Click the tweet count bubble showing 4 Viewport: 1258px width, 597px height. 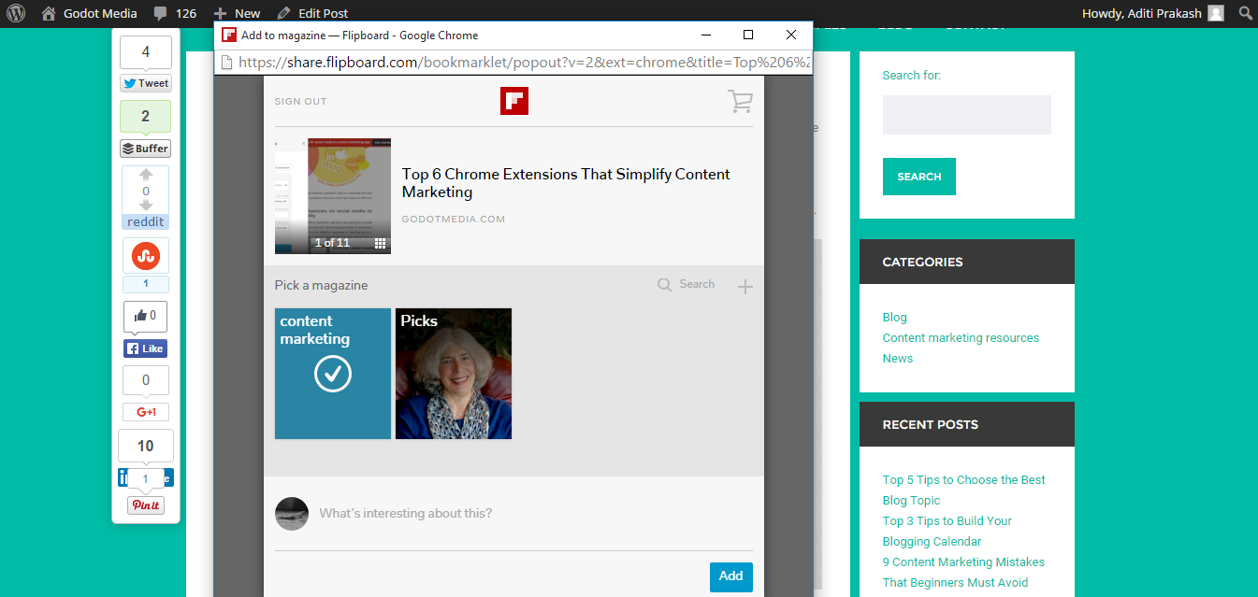pos(146,52)
